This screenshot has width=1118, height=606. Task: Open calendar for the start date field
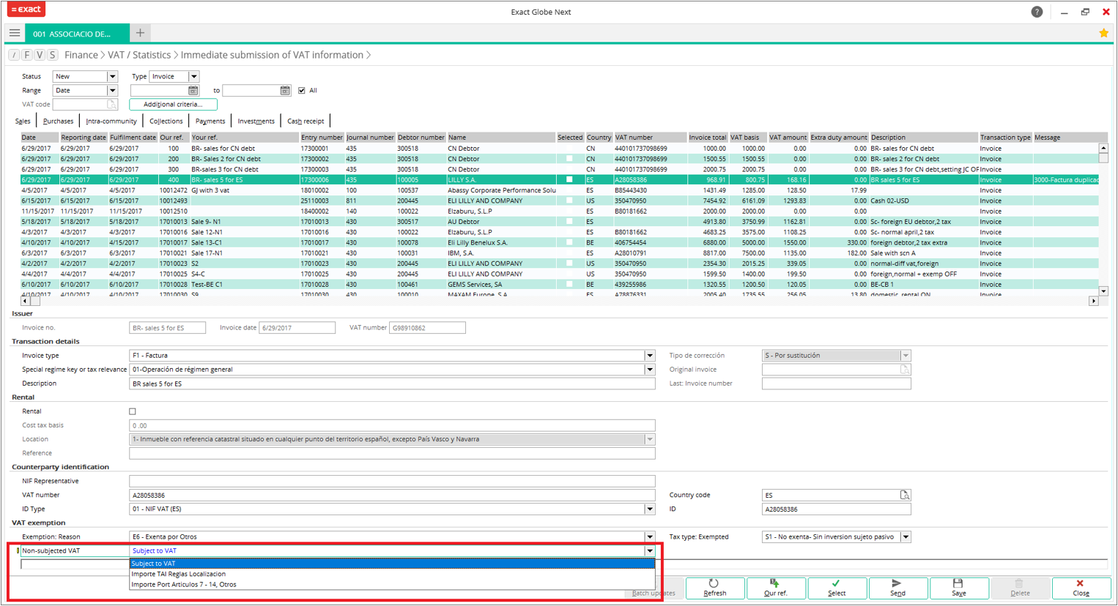[x=193, y=91]
